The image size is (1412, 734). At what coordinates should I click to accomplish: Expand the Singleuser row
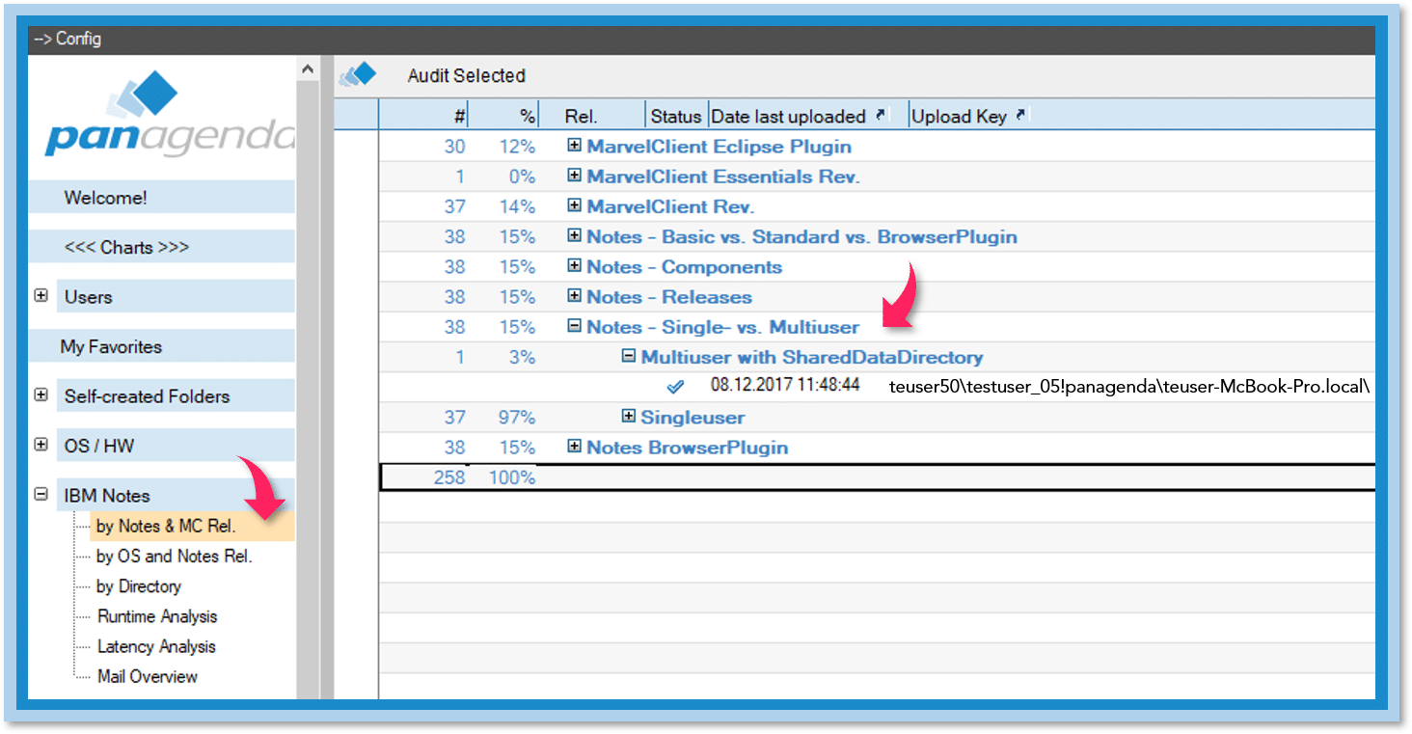click(x=628, y=417)
